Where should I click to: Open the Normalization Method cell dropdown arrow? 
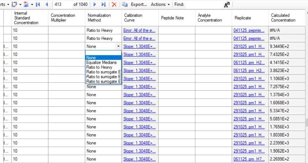click(x=118, y=46)
